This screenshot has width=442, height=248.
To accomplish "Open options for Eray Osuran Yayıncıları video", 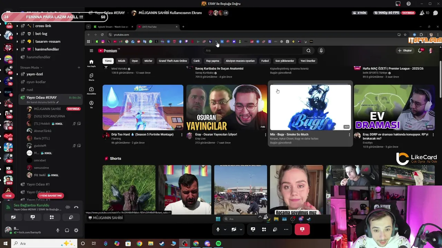I will tap(266, 135).
